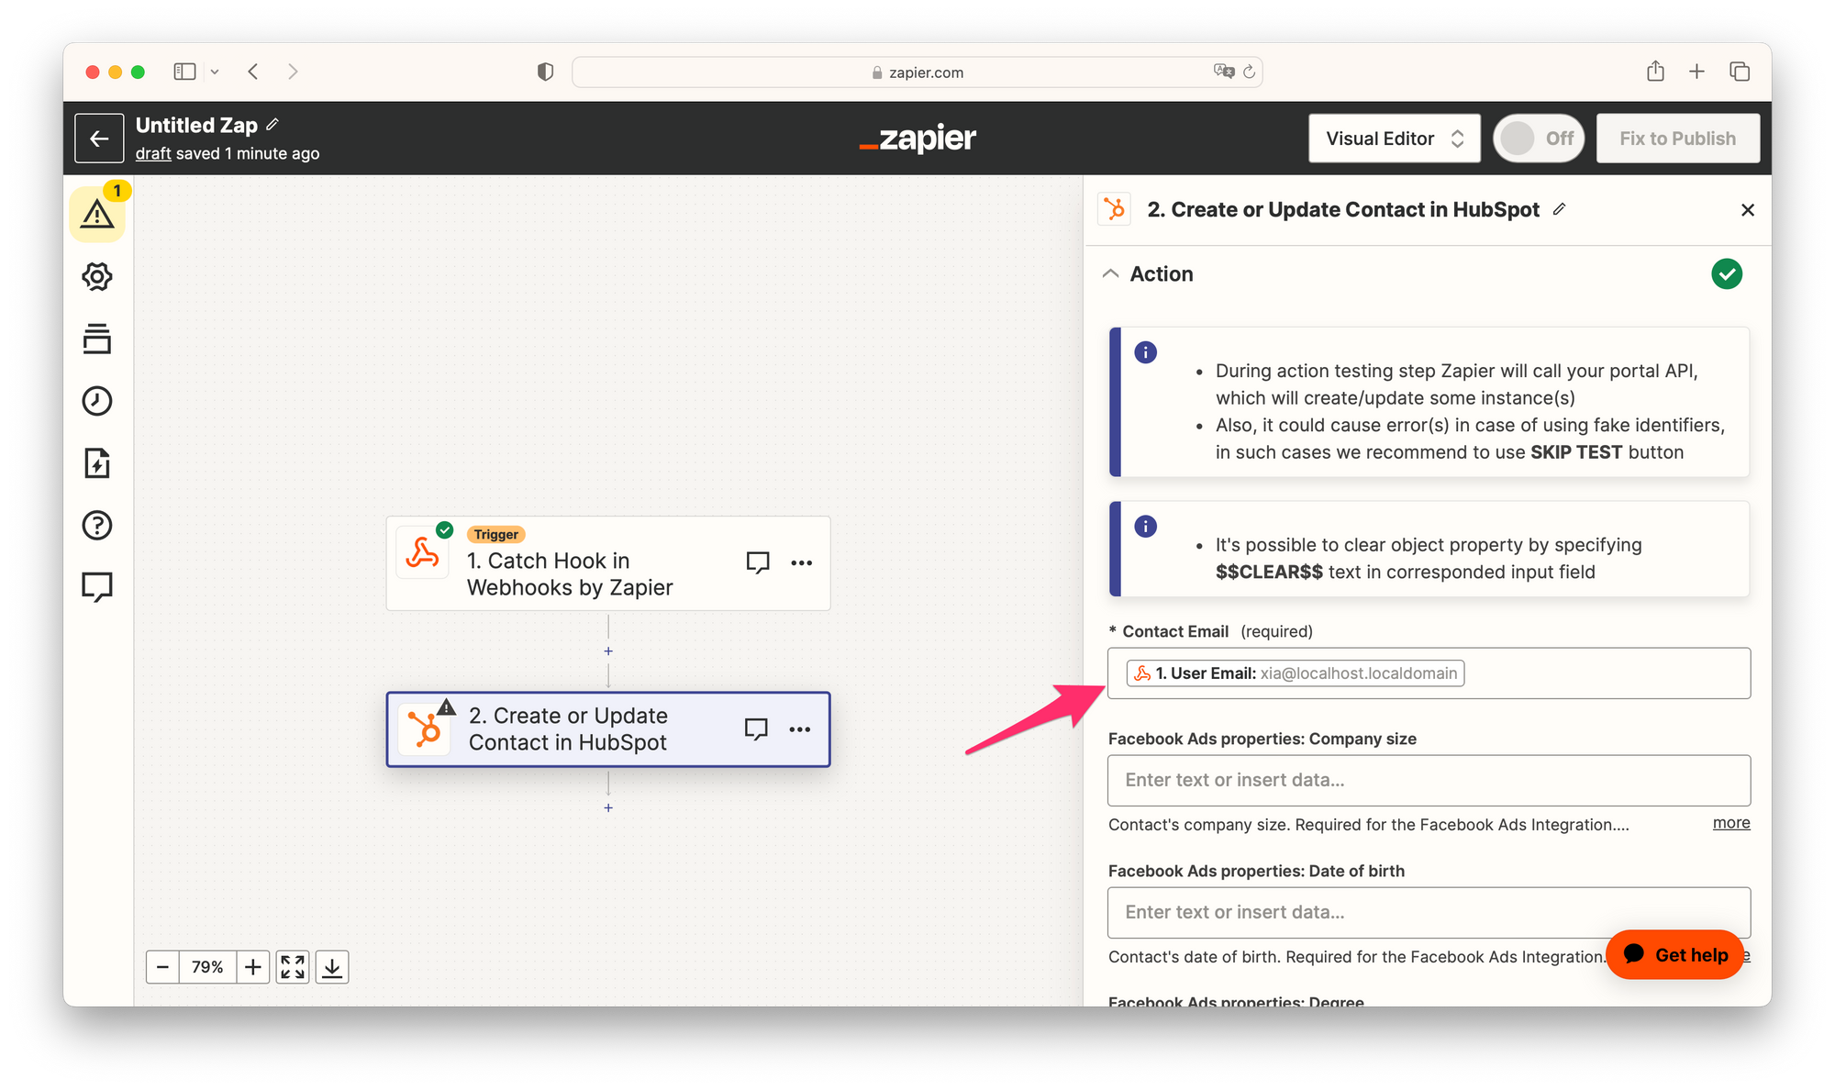Show Safari tab overview
The width and height of the screenshot is (1835, 1090).
(x=1740, y=72)
